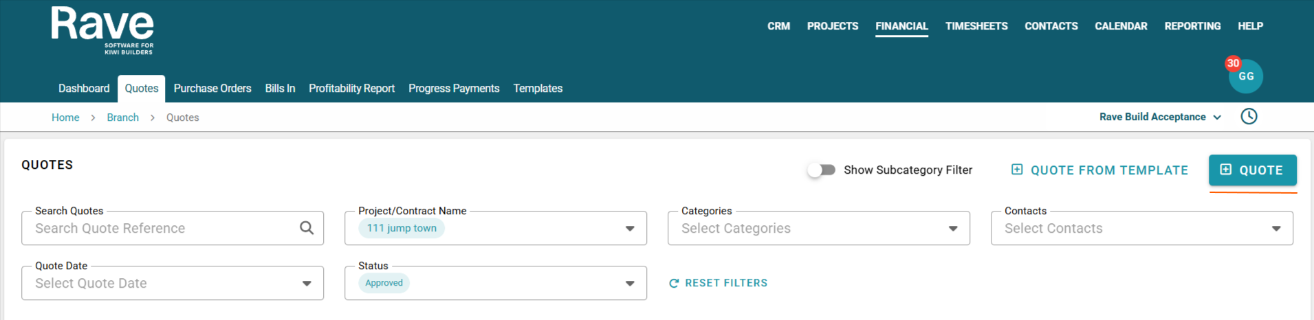Click the Quote From Template plus icon
The height and width of the screenshot is (320, 1314).
1017,170
